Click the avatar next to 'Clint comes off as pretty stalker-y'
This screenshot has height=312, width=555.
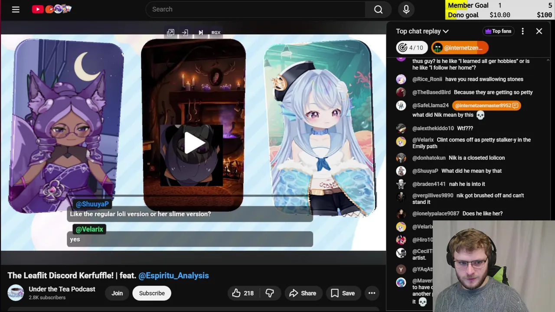[401, 141]
